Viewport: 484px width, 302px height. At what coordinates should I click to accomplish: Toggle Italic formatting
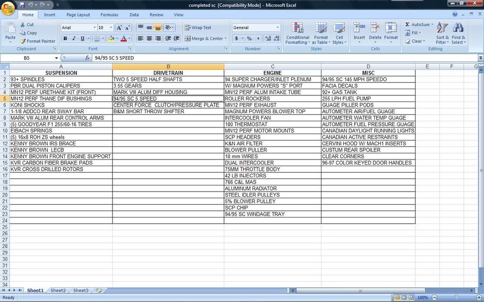(74, 39)
